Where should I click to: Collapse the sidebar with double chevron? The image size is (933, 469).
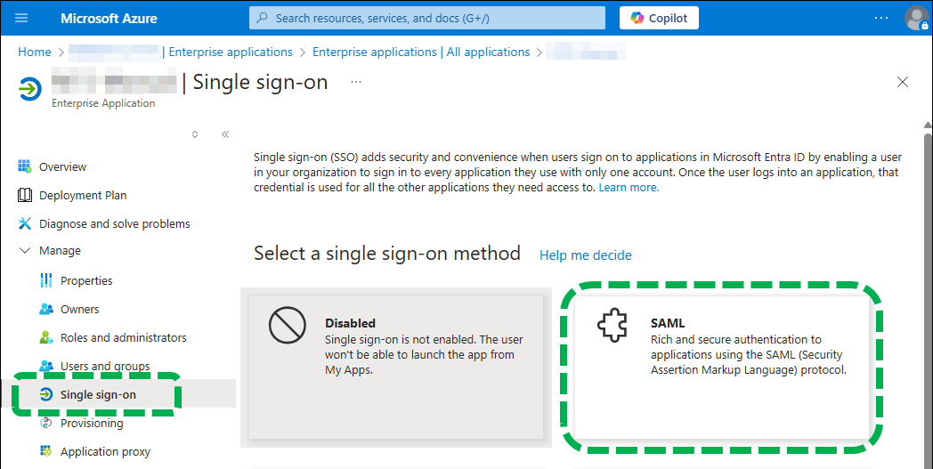225,134
